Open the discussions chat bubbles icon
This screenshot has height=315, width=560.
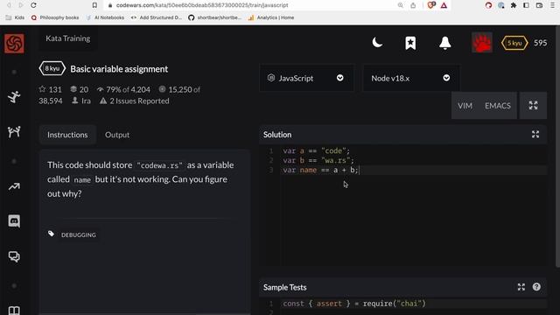pyautogui.click(x=14, y=256)
